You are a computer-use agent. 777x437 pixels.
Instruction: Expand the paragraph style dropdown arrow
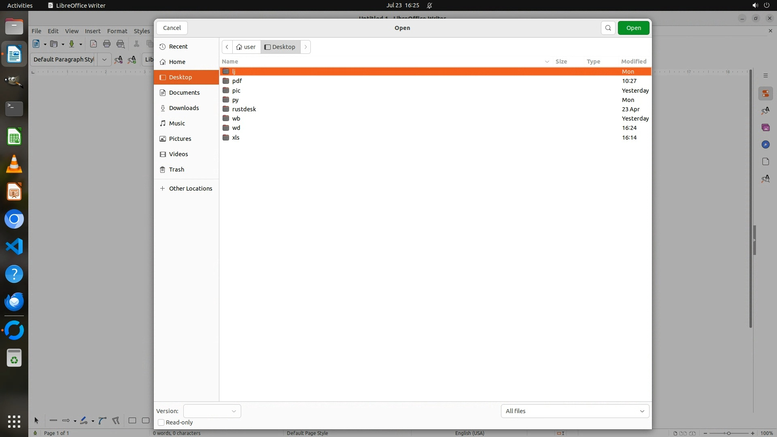pos(104,59)
